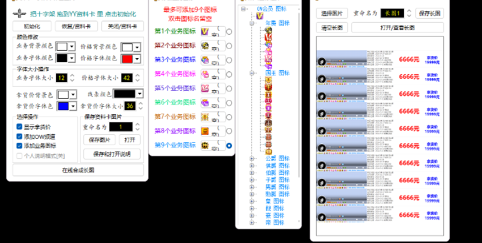Click the 保存和打开说明 button
Viewport: 482px width, 243px height.
112,154
